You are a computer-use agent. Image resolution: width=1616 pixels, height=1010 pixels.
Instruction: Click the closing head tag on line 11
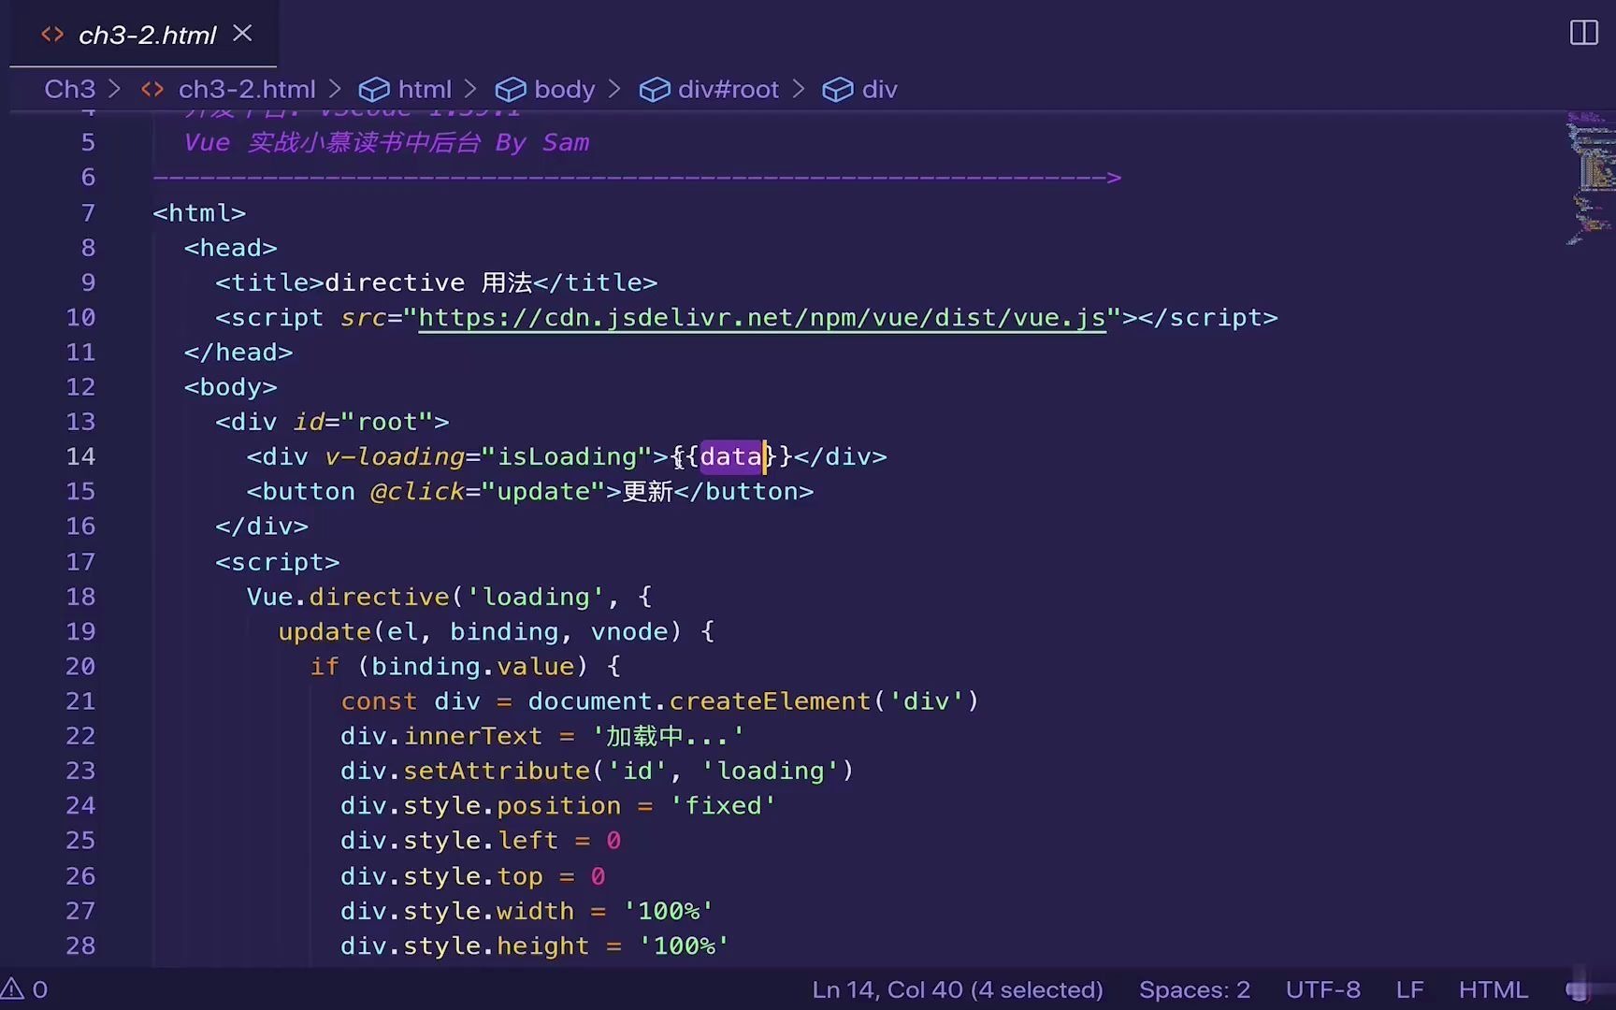238,353
